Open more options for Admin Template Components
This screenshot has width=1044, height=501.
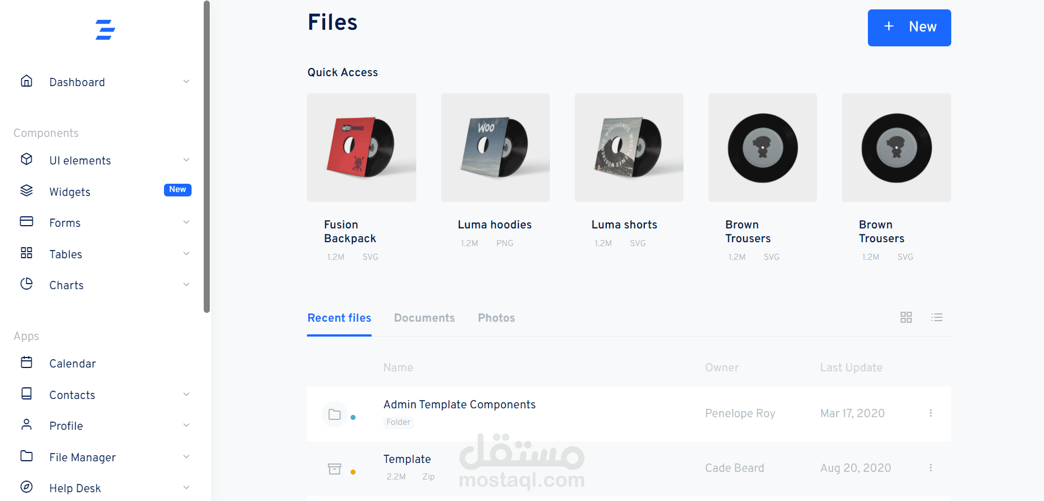pyautogui.click(x=930, y=413)
